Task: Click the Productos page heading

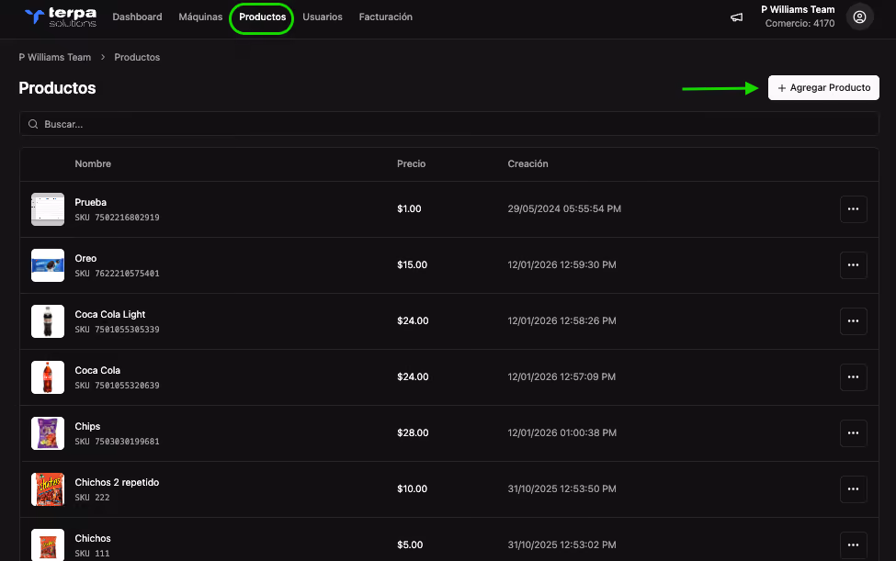Action: point(57,88)
